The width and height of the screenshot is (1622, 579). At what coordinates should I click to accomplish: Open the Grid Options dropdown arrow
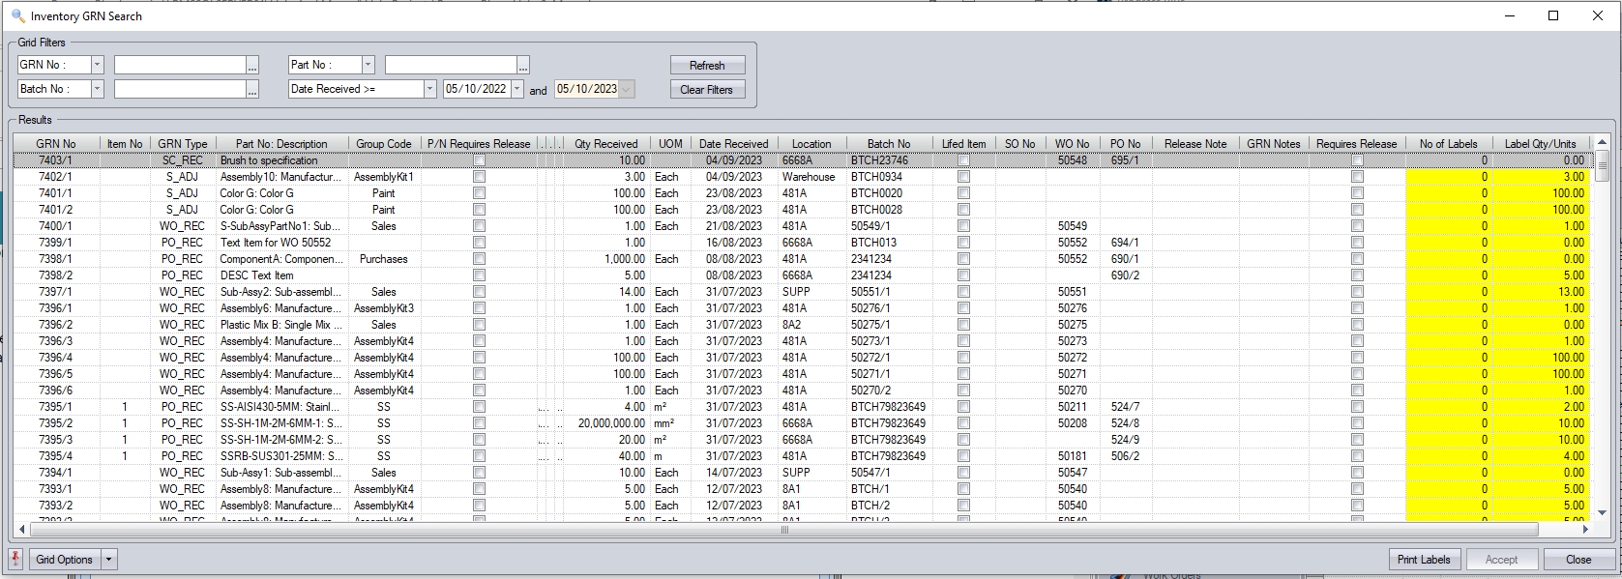(x=109, y=560)
